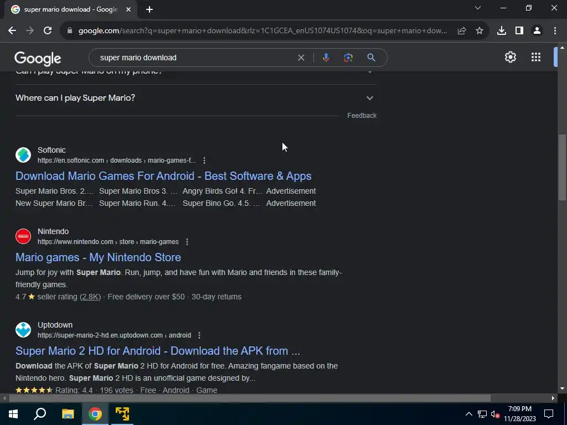Open 'Download Mario Games For Android' link

click(x=163, y=176)
